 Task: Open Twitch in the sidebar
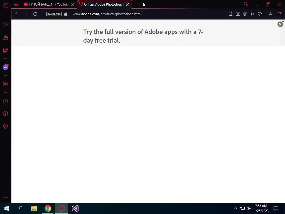(6, 50)
